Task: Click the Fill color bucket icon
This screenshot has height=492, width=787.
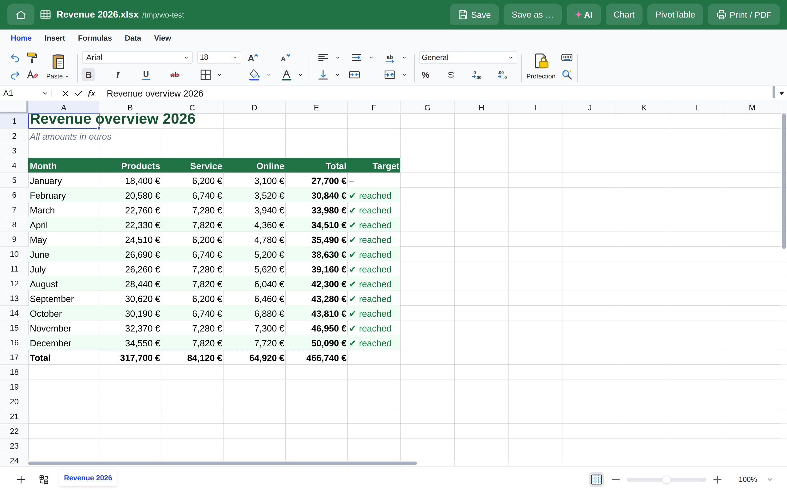Action: pyautogui.click(x=254, y=75)
